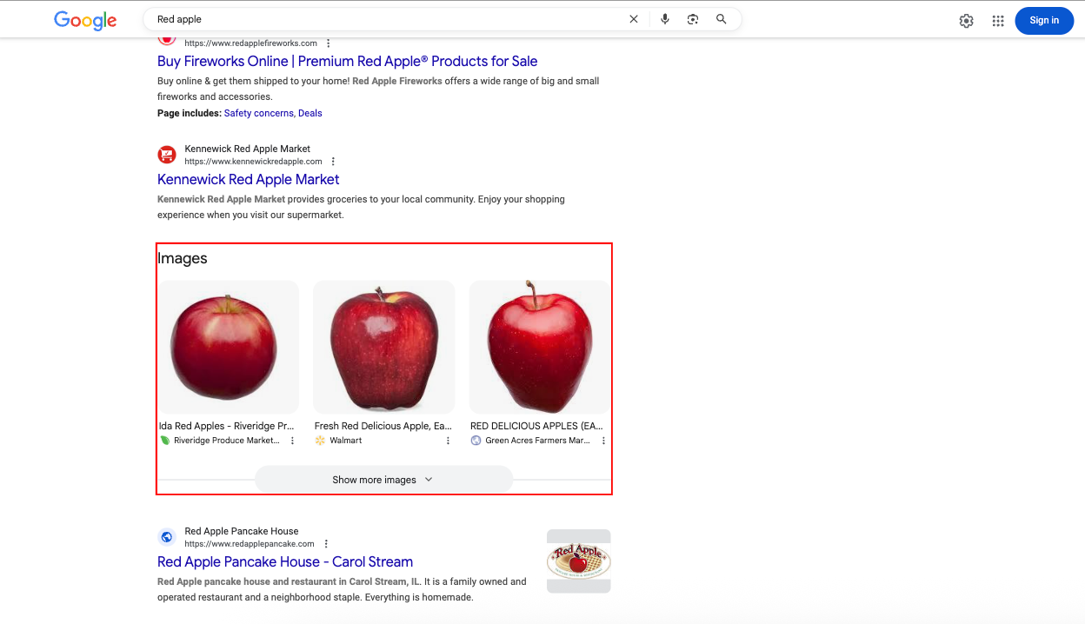Open more options for Riveridge Produce image
Screen dimensions: 1085x624
click(x=292, y=441)
